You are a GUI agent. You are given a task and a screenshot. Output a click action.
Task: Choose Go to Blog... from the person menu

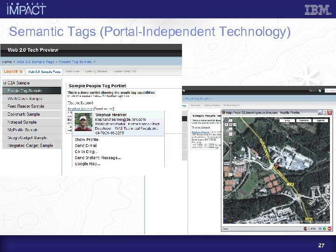(x=86, y=152)
